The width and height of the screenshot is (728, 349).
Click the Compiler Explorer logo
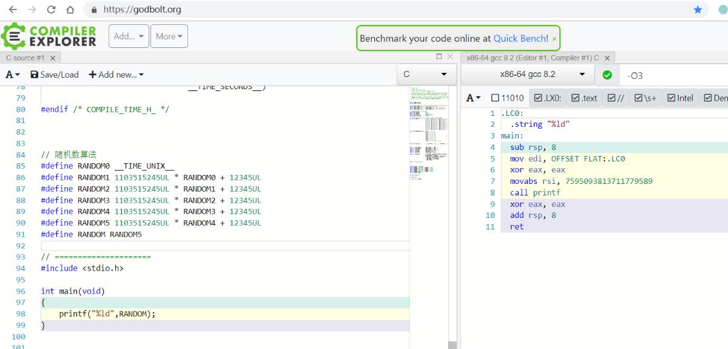49,36
